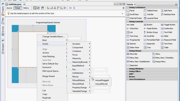Open the editor tab list dropdown
This screenshot has width=180, height=101.
pos(121,4)
